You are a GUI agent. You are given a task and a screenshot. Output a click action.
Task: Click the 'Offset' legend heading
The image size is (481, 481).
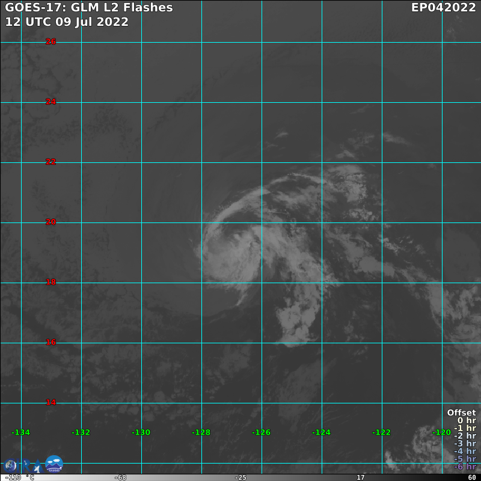461,412
